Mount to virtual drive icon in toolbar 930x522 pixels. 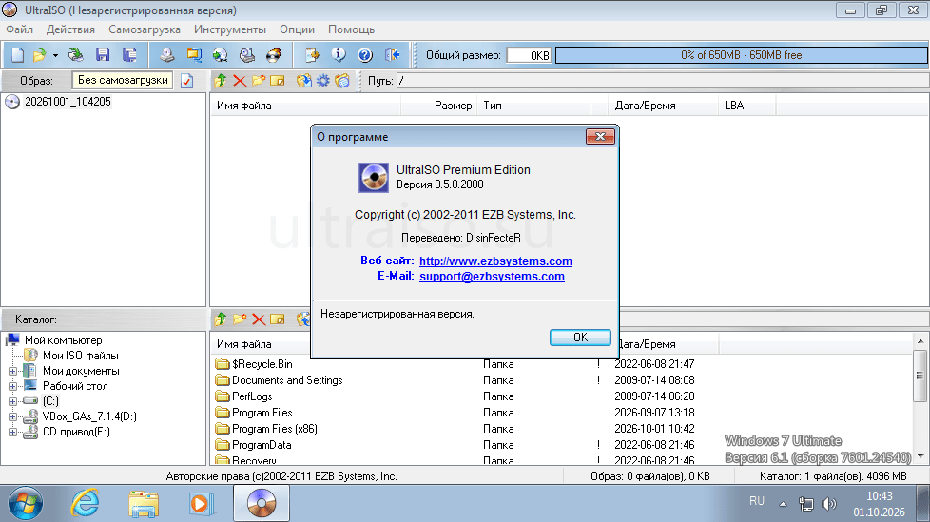tap(246, 55)
